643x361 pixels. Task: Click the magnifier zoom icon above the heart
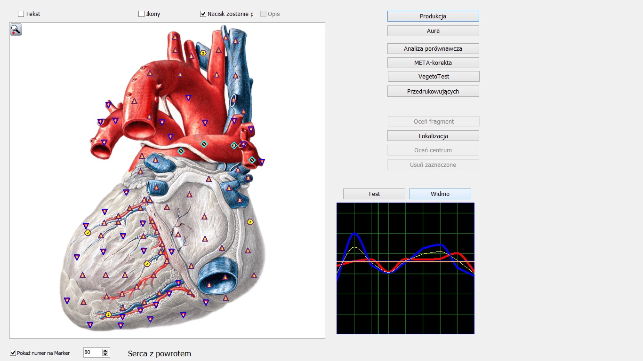pyautogui.click(x=16, y=30)
